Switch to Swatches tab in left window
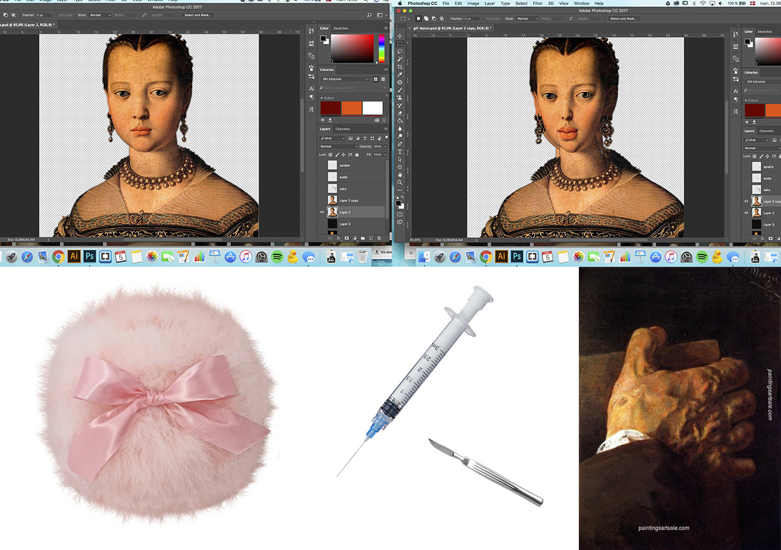This screenshot has width=781, height=550. [x=341, y=28]
